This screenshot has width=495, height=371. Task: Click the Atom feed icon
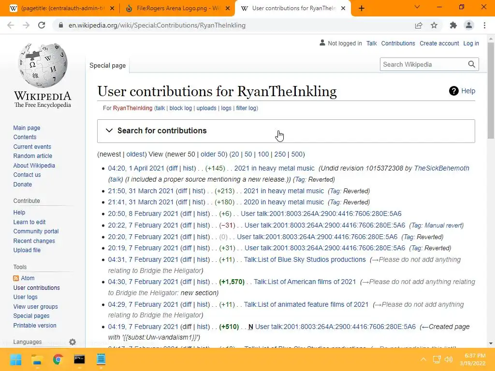point(16,278)
